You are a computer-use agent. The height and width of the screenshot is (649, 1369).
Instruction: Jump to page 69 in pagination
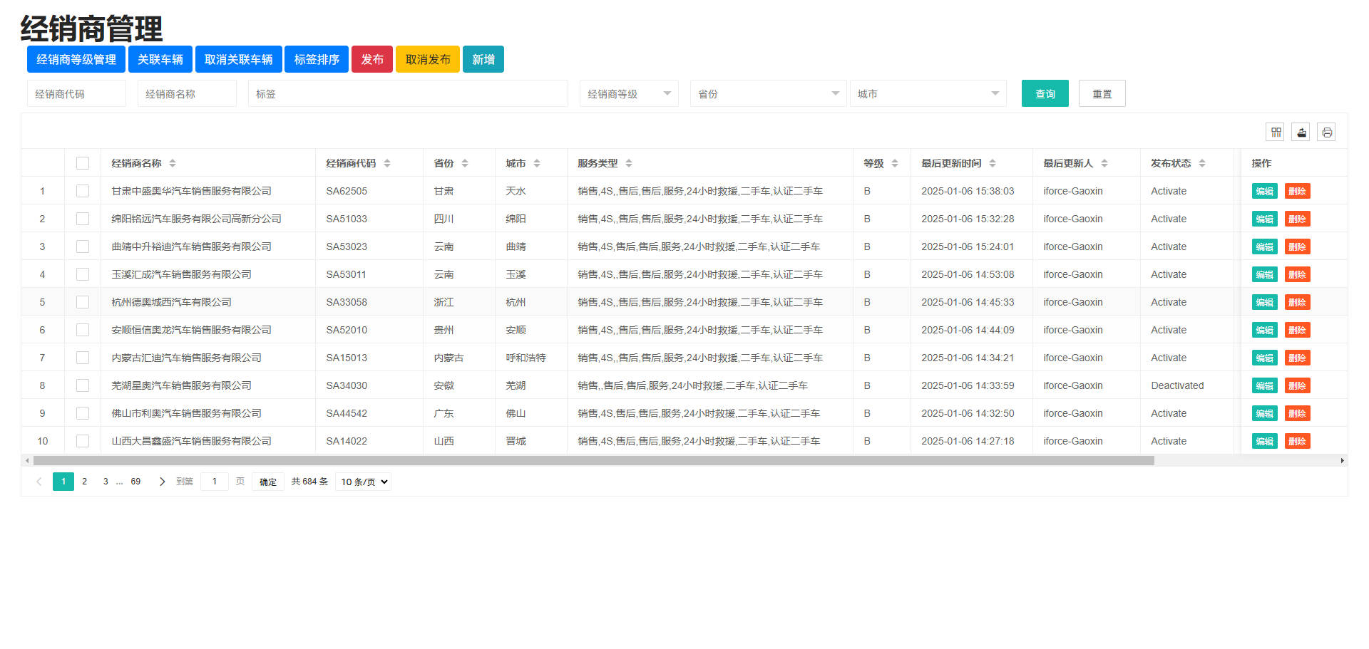click(x=135, y=482)
